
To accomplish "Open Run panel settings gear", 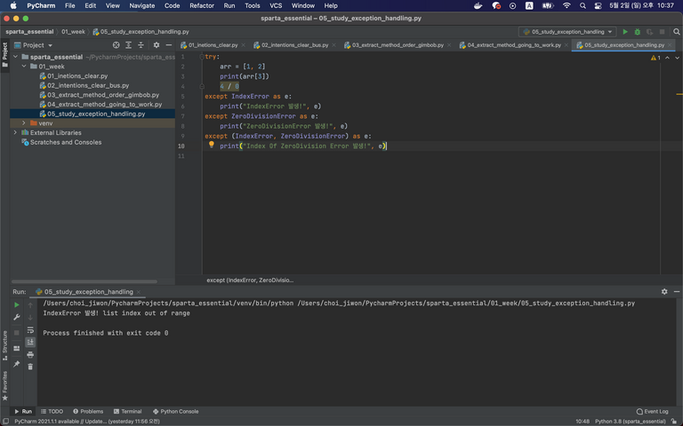I will 664,292.
